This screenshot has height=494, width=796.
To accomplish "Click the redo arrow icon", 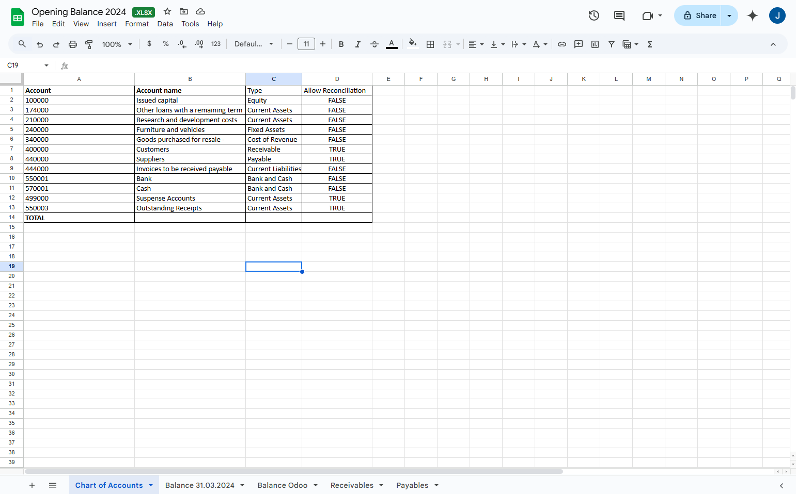I will 56,44.
